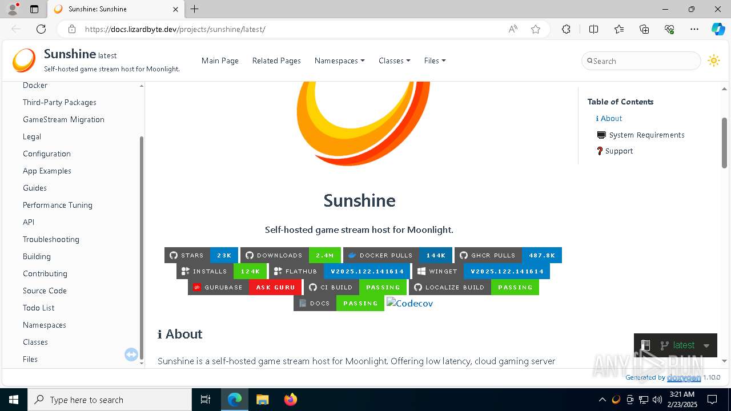Open Main Page in top navigation

[220, 61]
